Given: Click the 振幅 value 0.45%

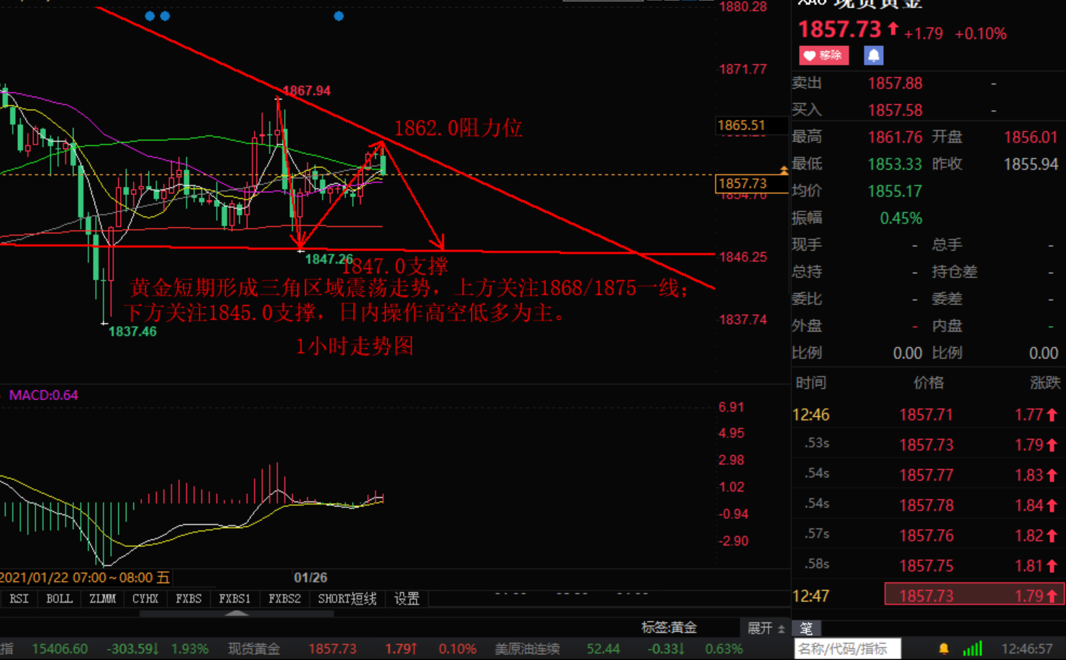Looking at the screenshot, I should coord(901,219).
